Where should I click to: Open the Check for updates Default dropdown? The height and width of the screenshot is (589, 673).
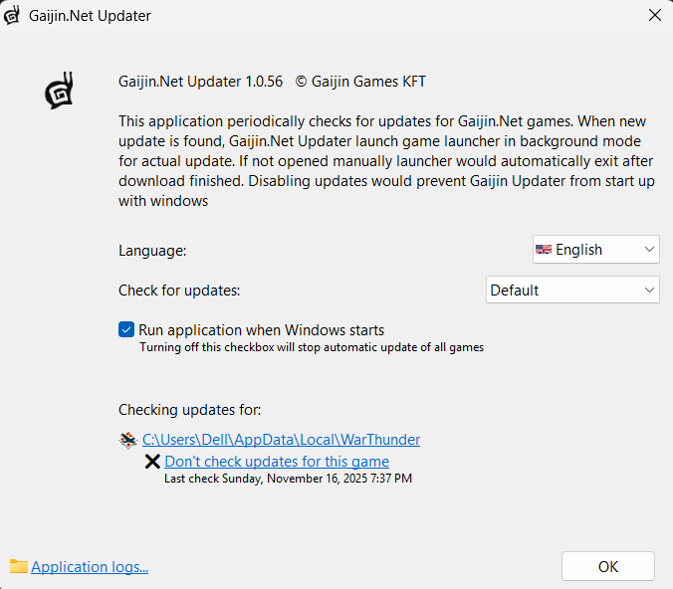(572, 291)
